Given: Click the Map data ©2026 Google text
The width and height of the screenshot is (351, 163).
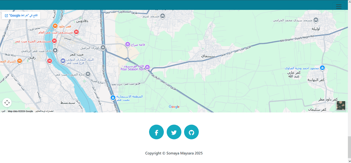Looking at the screenshot, I should (x=20, y=111).
